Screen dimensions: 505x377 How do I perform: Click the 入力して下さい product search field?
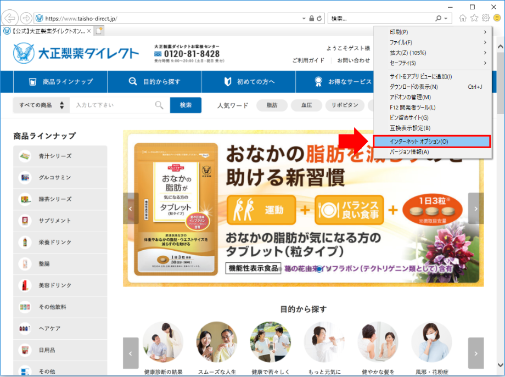(x=120, y=105)
